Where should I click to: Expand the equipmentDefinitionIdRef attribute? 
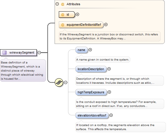coord(106,25)
